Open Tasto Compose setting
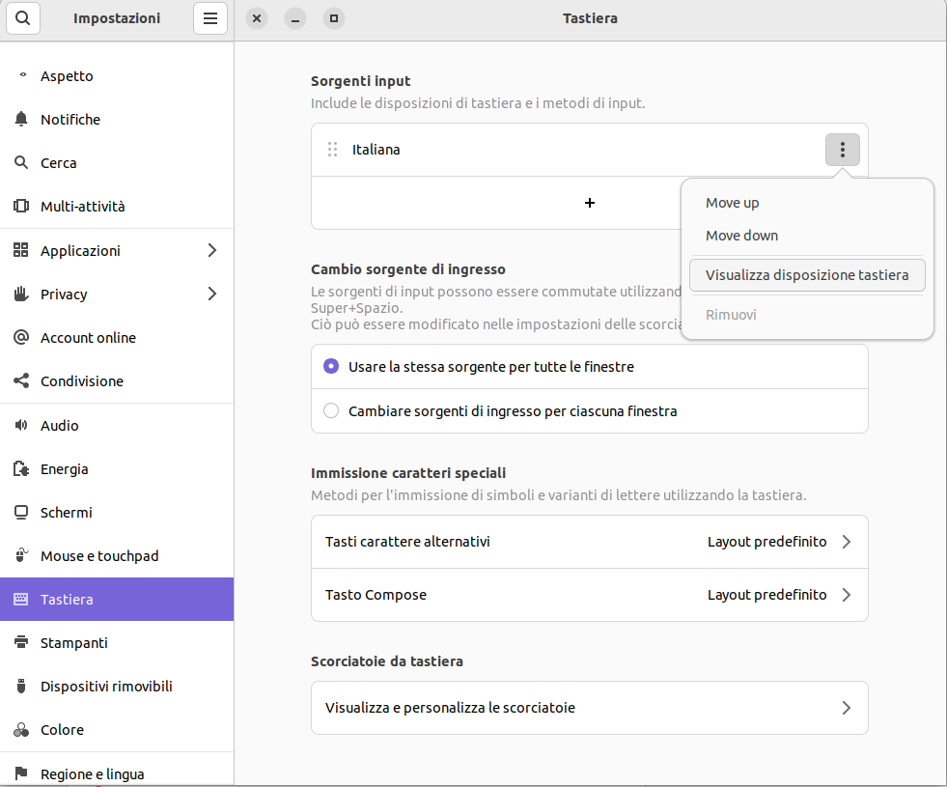 pos(590,595)
